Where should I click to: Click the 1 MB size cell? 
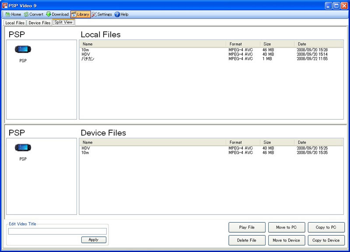click(x=267, y=59)
